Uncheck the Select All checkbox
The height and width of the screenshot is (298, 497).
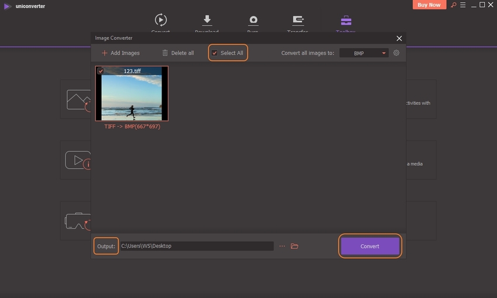tap(215, 53)
